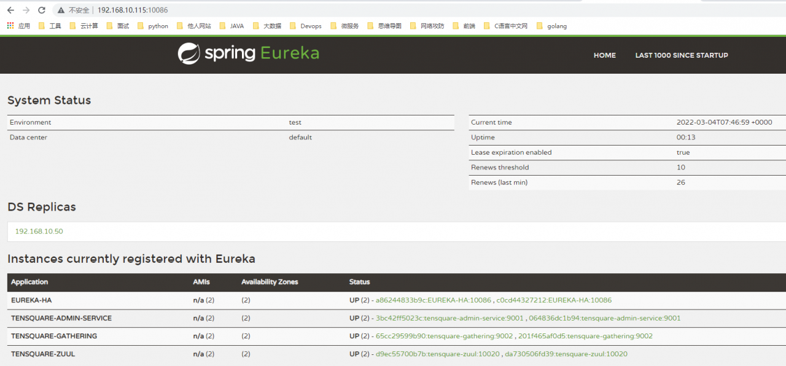Open the 他人网站 bookmark folder

point(193,26)
